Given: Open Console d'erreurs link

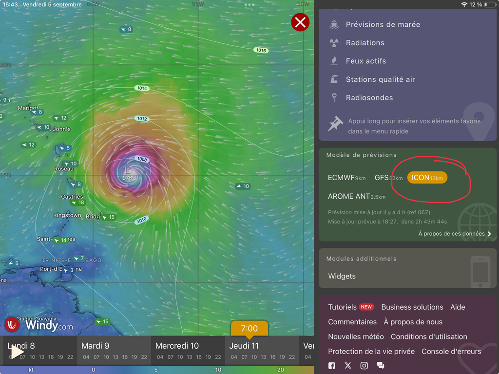Looking at the screenshot, I should [451, 352].
